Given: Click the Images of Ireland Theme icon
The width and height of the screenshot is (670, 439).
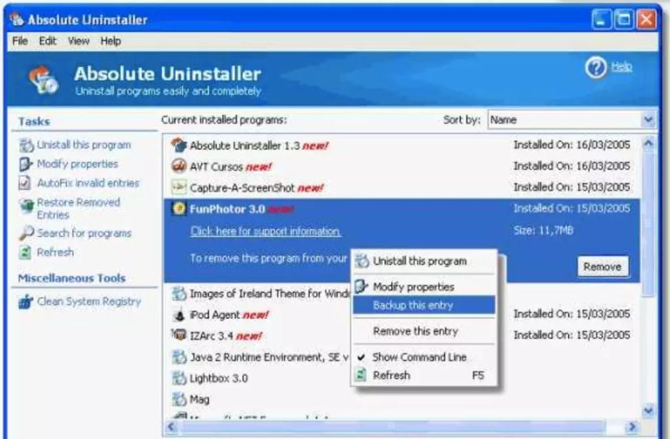Looking at the screenshot, I should (179, 293).
